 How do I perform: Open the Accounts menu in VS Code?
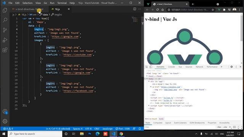(x=5, y=112)
